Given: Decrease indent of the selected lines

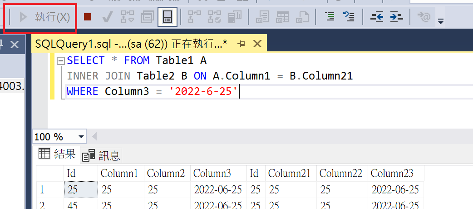Looking at the screenshot, I should [x=377, y=17].
